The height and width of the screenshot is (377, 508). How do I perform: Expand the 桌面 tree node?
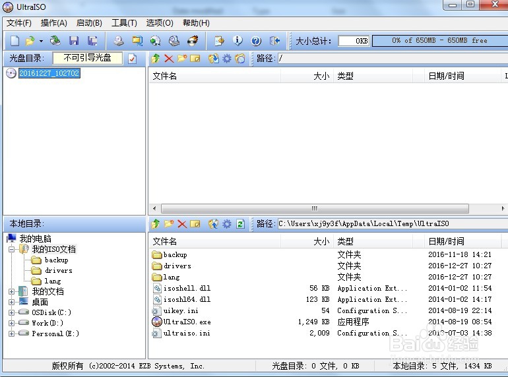(12, 303)
